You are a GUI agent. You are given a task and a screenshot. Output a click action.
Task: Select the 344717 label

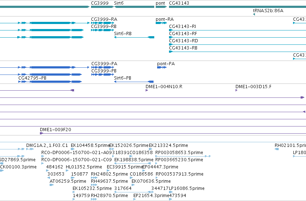click(160, 188)
